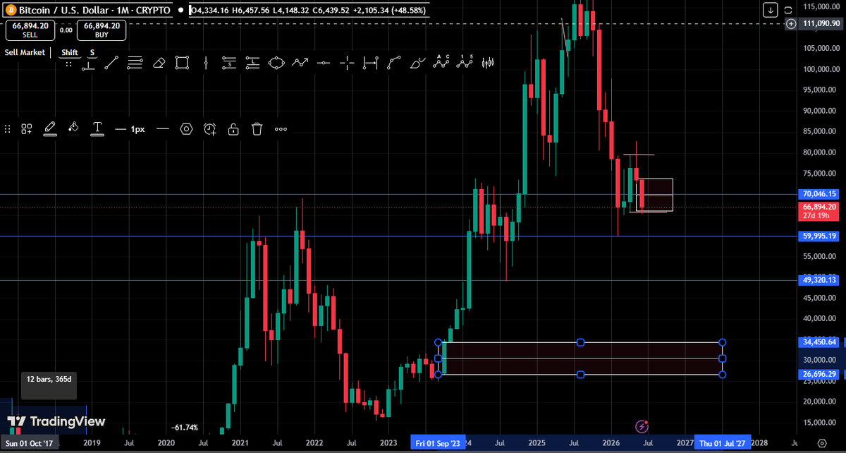Click the -61.74% percentage label
The image size is (846, 453).
pyautogui.click(x=185, y=428)
